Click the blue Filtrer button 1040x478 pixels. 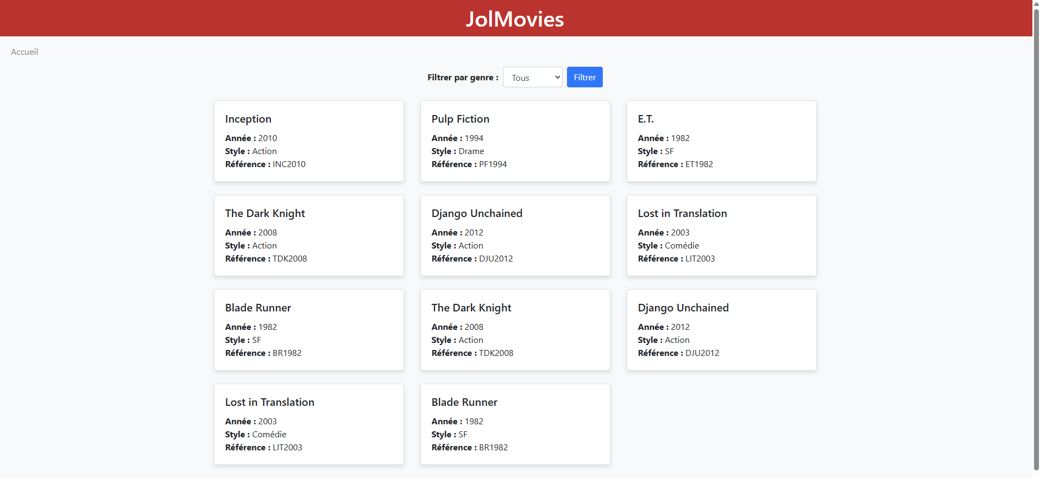pyautogui.click(x=584, y=77)
